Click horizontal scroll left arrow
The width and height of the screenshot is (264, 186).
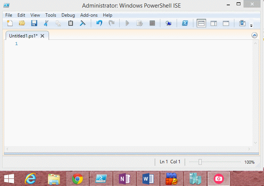click(8, 149)
